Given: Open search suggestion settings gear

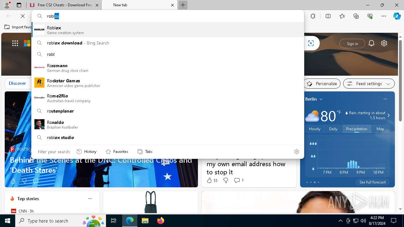Looking at the screenshot, I should [297, 152].
